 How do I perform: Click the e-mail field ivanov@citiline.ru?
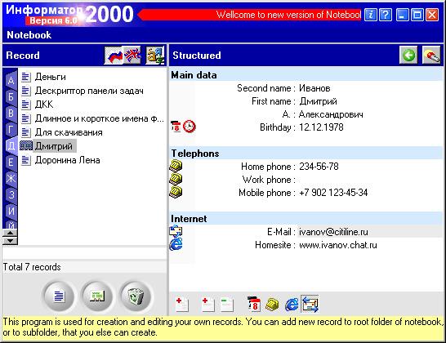tap(333, 232)
